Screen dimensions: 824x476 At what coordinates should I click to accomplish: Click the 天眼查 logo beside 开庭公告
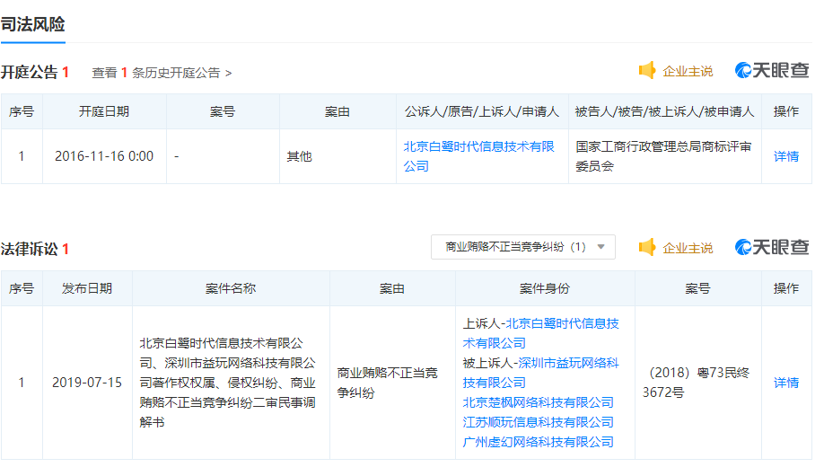(x=771, y=70)
